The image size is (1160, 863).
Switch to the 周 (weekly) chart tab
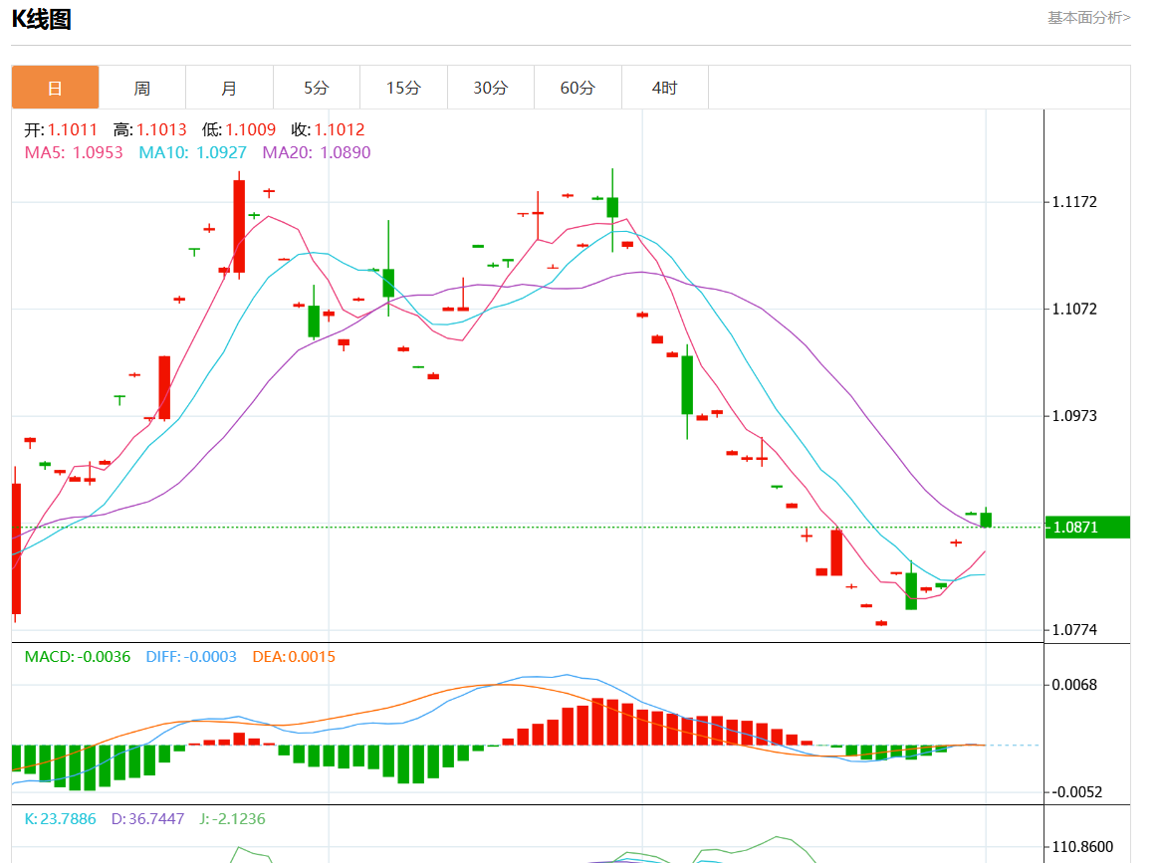(x=142, y=88)
